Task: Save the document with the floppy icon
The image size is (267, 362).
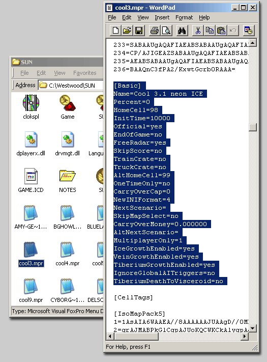Action: (x=139, y=31)
